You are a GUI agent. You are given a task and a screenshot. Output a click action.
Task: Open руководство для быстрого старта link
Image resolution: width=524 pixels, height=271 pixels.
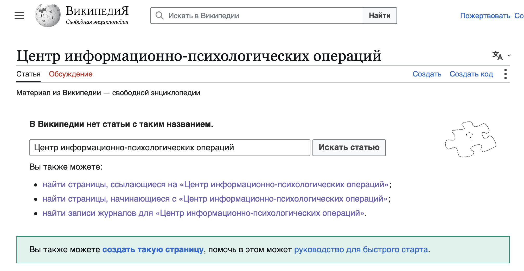tap(361, 249)
